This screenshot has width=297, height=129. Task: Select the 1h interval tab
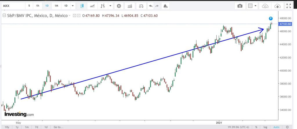[x=38, y=6]
